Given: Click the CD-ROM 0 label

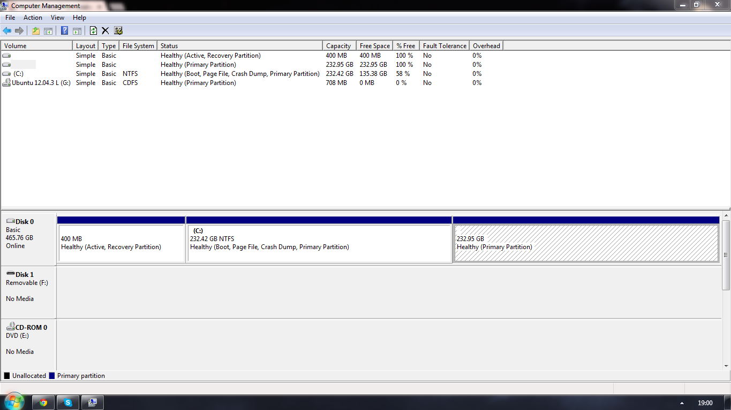Looking at the screenshot, I should click(31, 327).
